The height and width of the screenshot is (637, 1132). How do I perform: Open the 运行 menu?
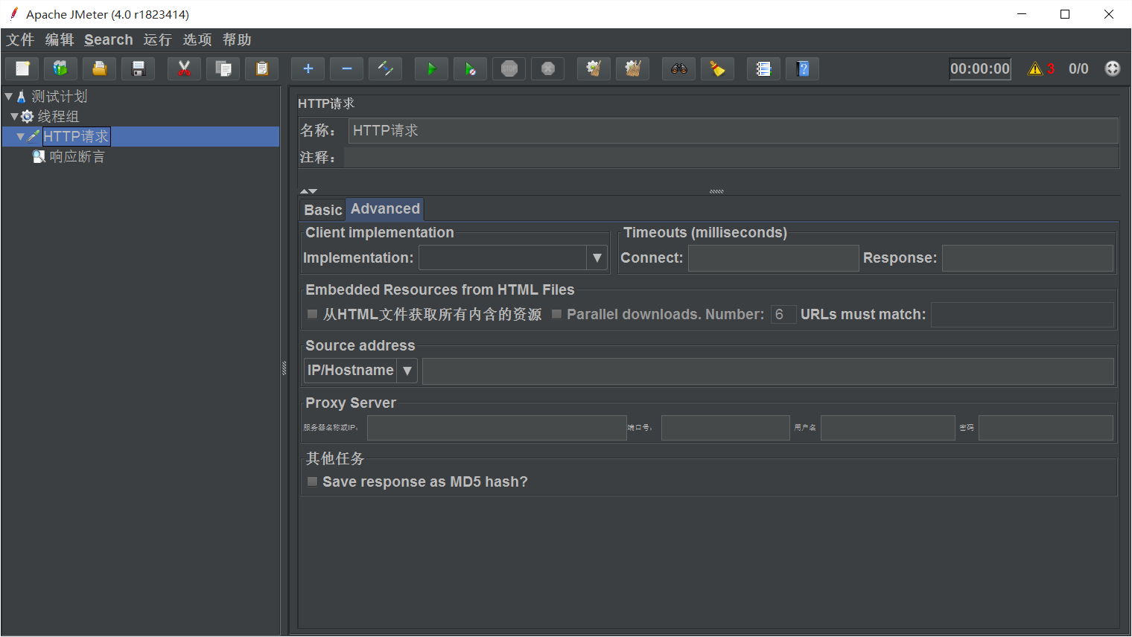pos(158,39)
